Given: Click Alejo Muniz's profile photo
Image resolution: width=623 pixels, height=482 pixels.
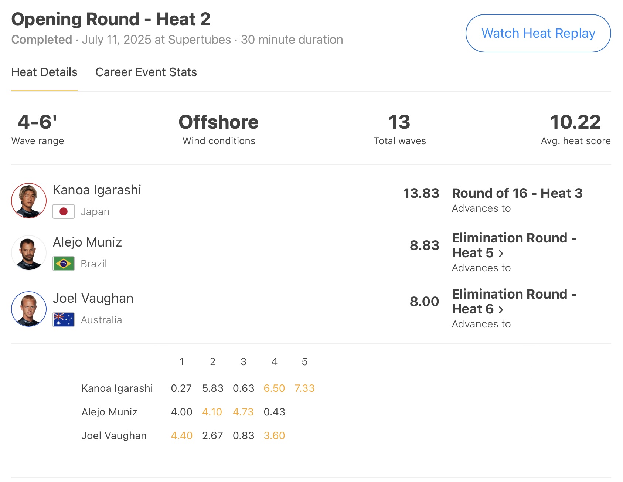Looking at the screenshot, I should coord(29,253).
